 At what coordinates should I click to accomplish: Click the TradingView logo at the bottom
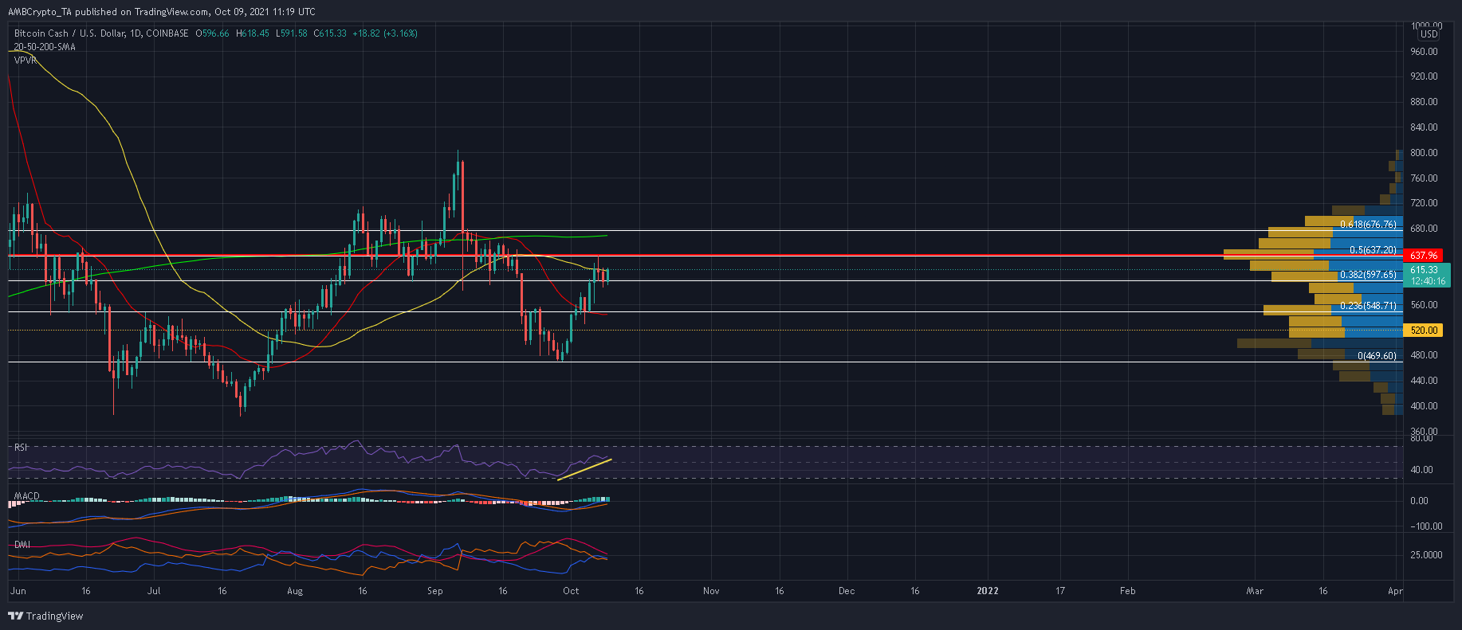45,616
